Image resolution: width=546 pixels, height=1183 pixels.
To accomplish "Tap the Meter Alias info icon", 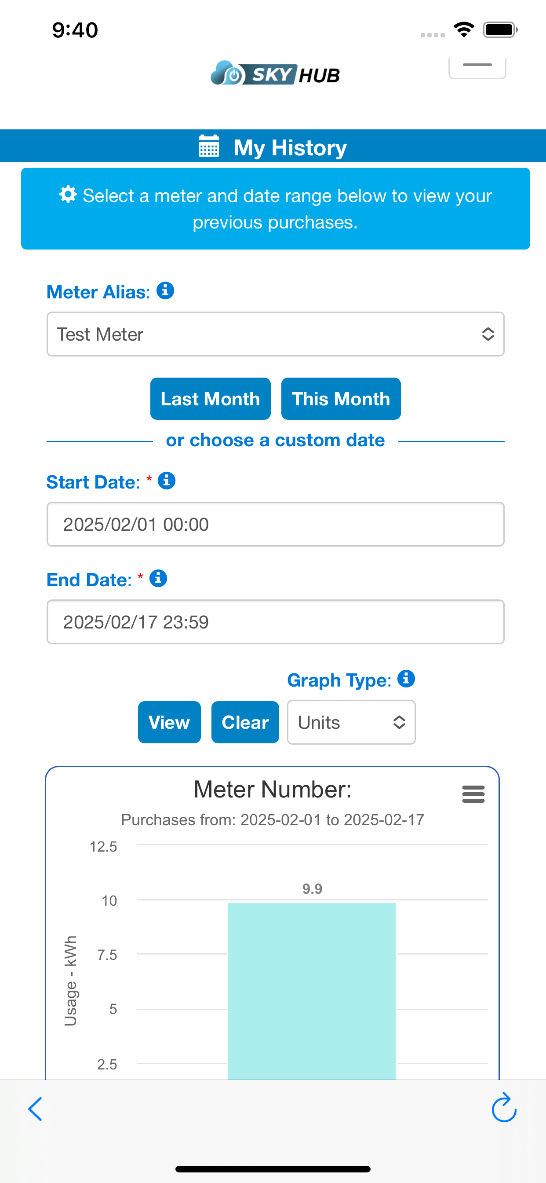I will tap(165, 291).
